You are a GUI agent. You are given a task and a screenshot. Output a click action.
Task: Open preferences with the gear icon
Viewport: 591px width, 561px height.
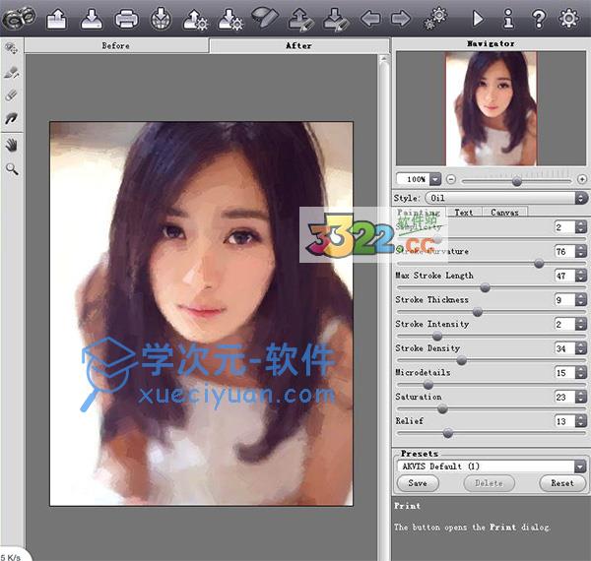(x=568, y=18)
